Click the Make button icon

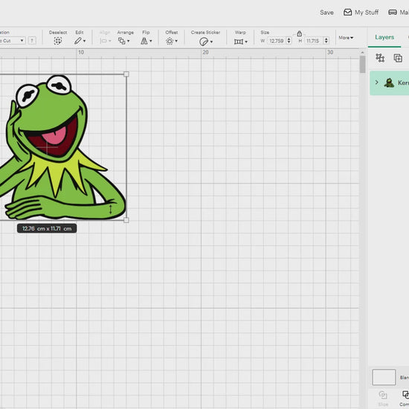pos(393,12)
